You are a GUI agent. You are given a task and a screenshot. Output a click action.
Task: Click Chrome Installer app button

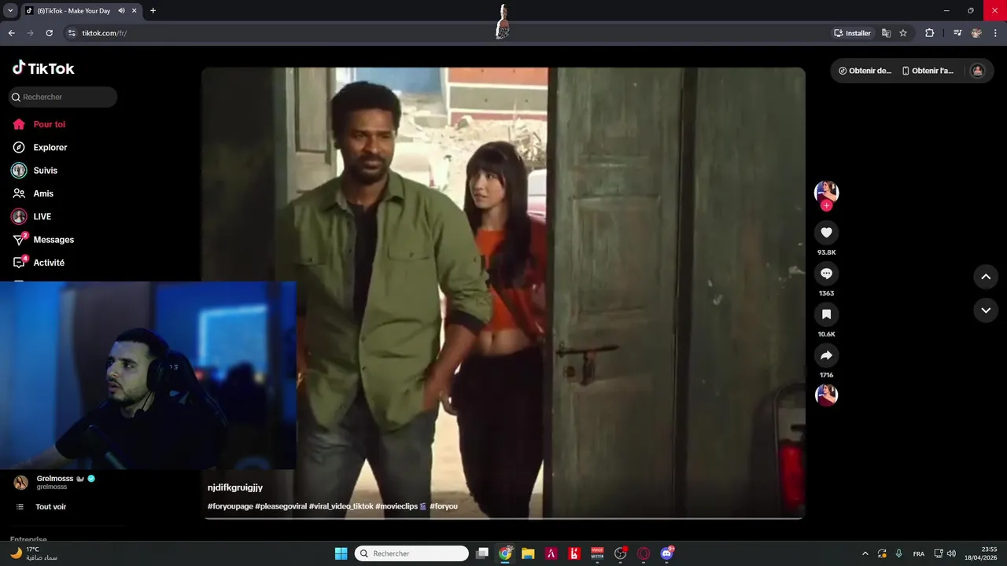click(x=853, y=33)
